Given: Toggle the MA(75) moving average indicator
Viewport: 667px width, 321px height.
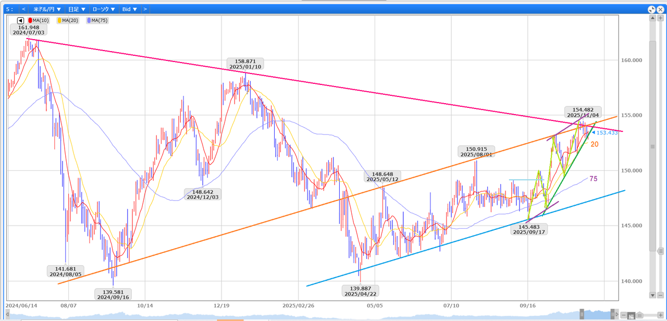Looking at the screenshot, I should click(x=97, y=20).
